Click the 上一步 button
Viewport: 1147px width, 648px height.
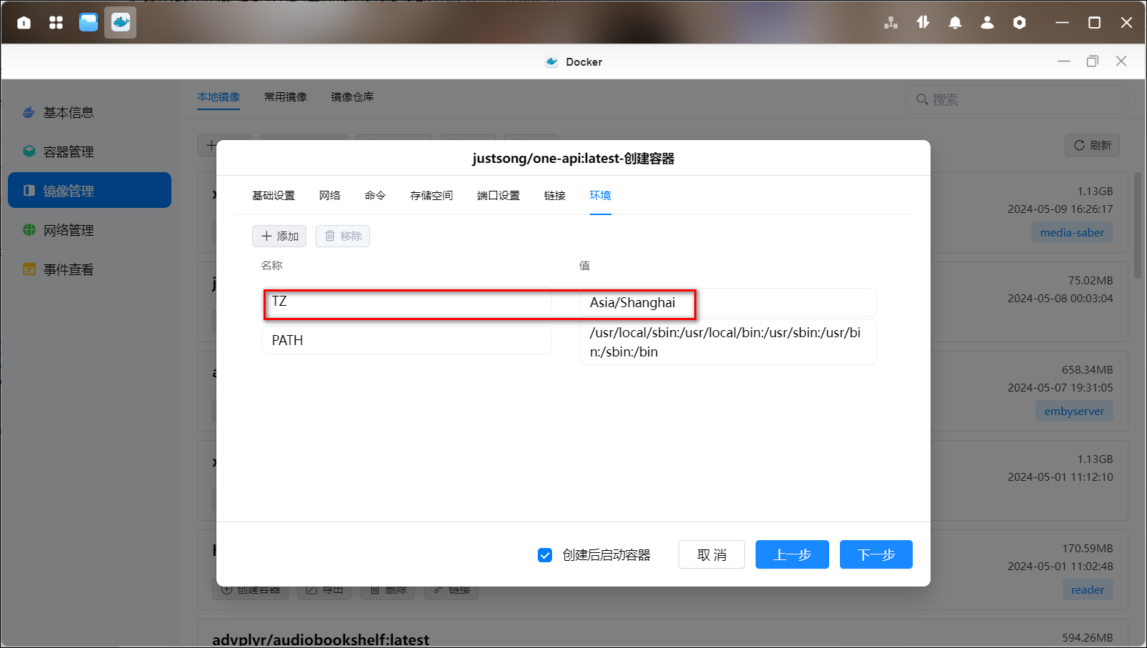coord(792,554)
